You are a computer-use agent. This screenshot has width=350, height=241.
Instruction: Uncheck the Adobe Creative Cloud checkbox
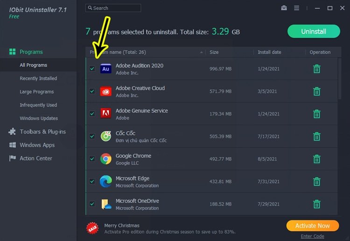92,91
